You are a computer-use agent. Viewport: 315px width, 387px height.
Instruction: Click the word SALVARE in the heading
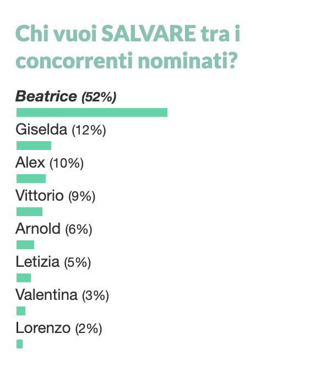[149, 33]
